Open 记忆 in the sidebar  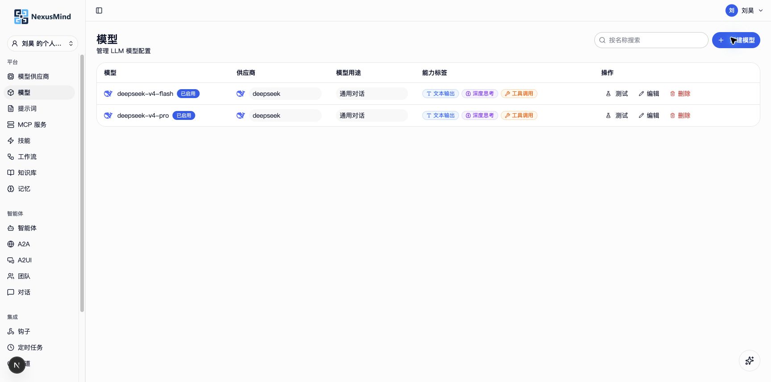tap(39, 189)
